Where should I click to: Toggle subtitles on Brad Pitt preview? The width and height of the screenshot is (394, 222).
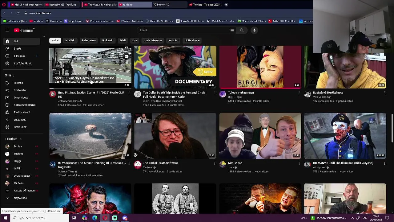click(x=126, y=56)
